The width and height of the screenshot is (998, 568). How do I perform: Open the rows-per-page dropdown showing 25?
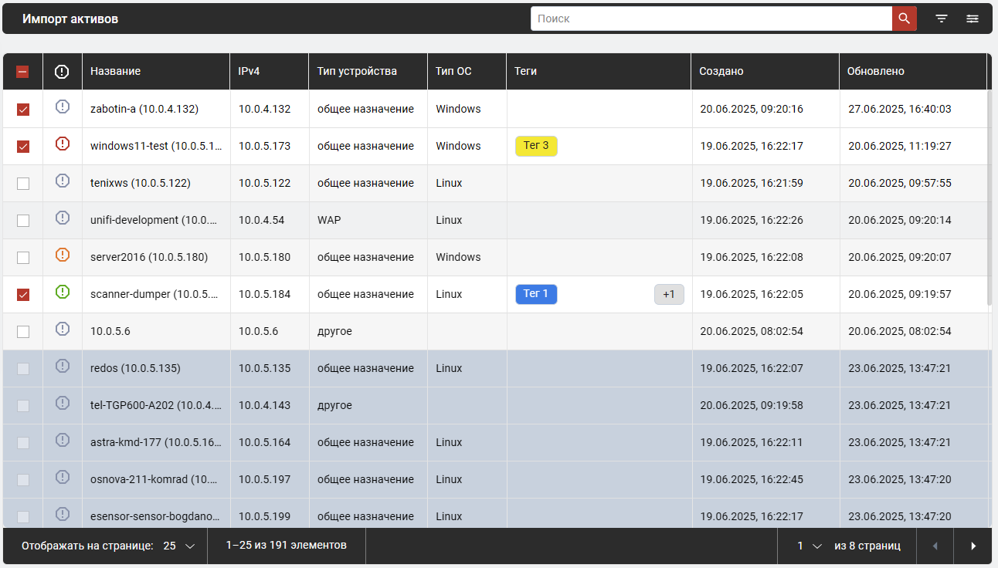(179, 546)
